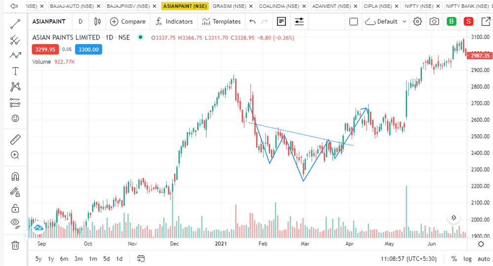The image size is (493, 266).
Task: Set range to 1y
Action: pyautogui.click(x=51, y=259)
